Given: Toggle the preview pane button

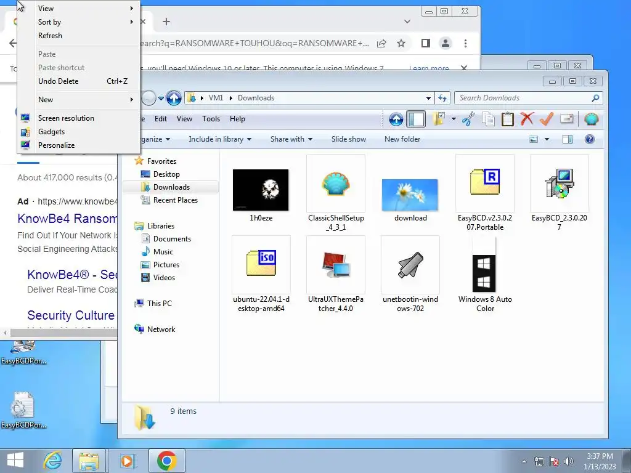Looking at the screenshot, I should (x=568, y=139).
